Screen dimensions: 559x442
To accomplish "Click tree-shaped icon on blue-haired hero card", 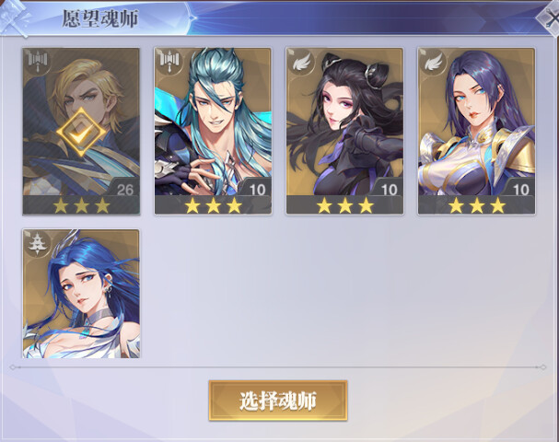I will 38,243.
